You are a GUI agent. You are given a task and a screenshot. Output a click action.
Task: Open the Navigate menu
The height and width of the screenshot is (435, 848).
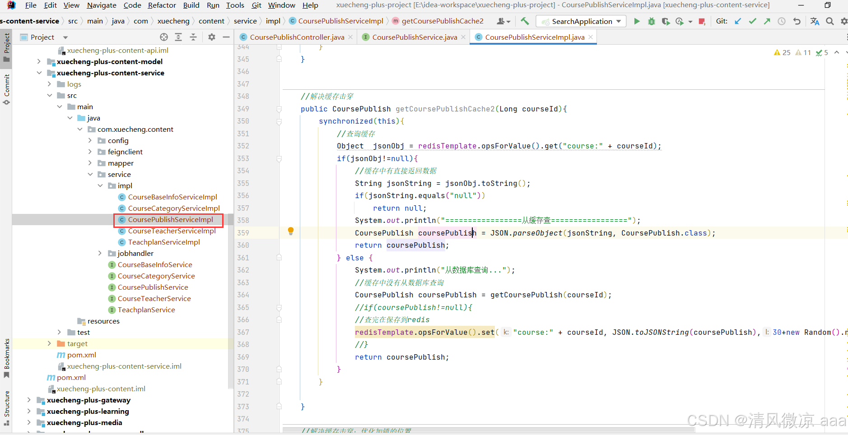point(102,5)
